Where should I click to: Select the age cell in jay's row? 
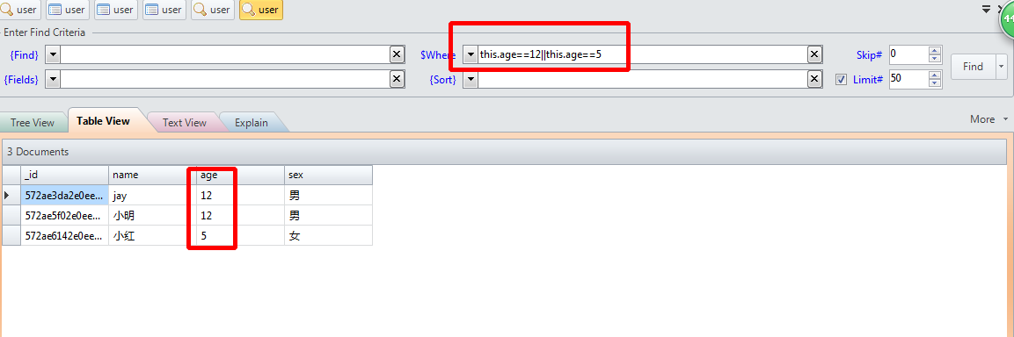(x=241, y=195)
